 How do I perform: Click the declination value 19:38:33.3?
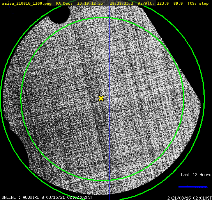[122, 4]
